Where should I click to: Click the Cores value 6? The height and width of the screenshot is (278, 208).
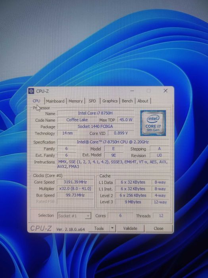(120, 216)
